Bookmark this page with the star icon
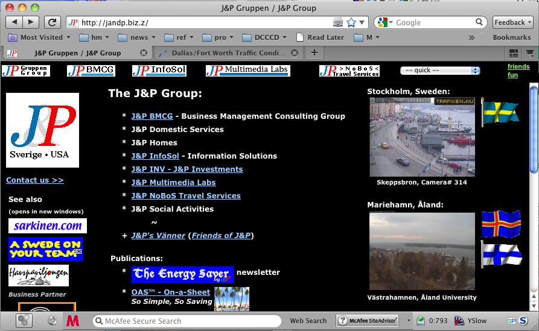Screen dimensions: 539x331 [x=351, y=22]
